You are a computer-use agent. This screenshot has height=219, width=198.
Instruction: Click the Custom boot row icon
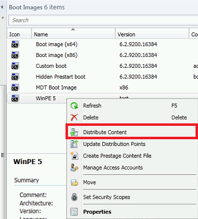15,66
